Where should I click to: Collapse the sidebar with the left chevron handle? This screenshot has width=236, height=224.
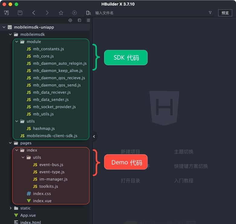pyautogui.click(x=94, y=137)
